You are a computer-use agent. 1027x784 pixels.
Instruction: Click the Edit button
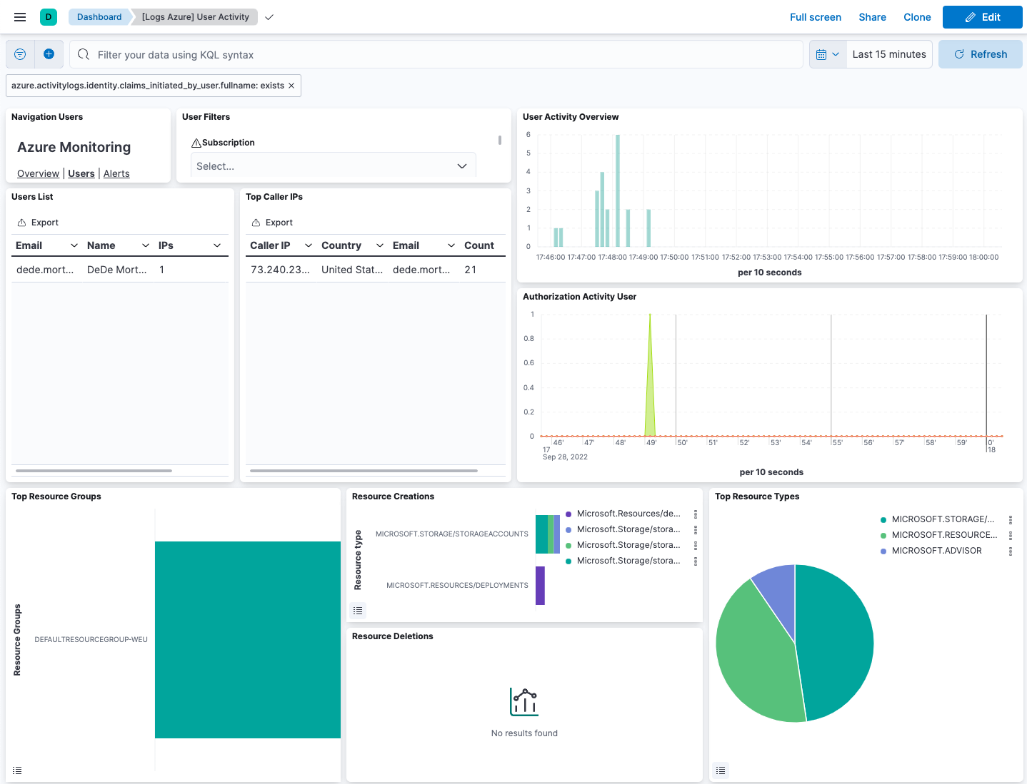pos(982,16)
